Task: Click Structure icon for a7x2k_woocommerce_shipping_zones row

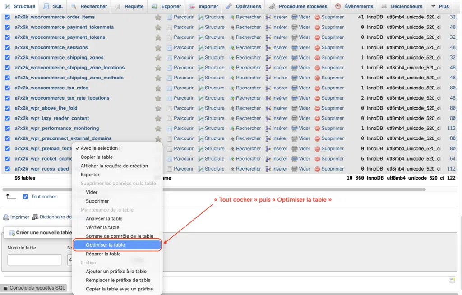Action: click(x=201, y=58)
